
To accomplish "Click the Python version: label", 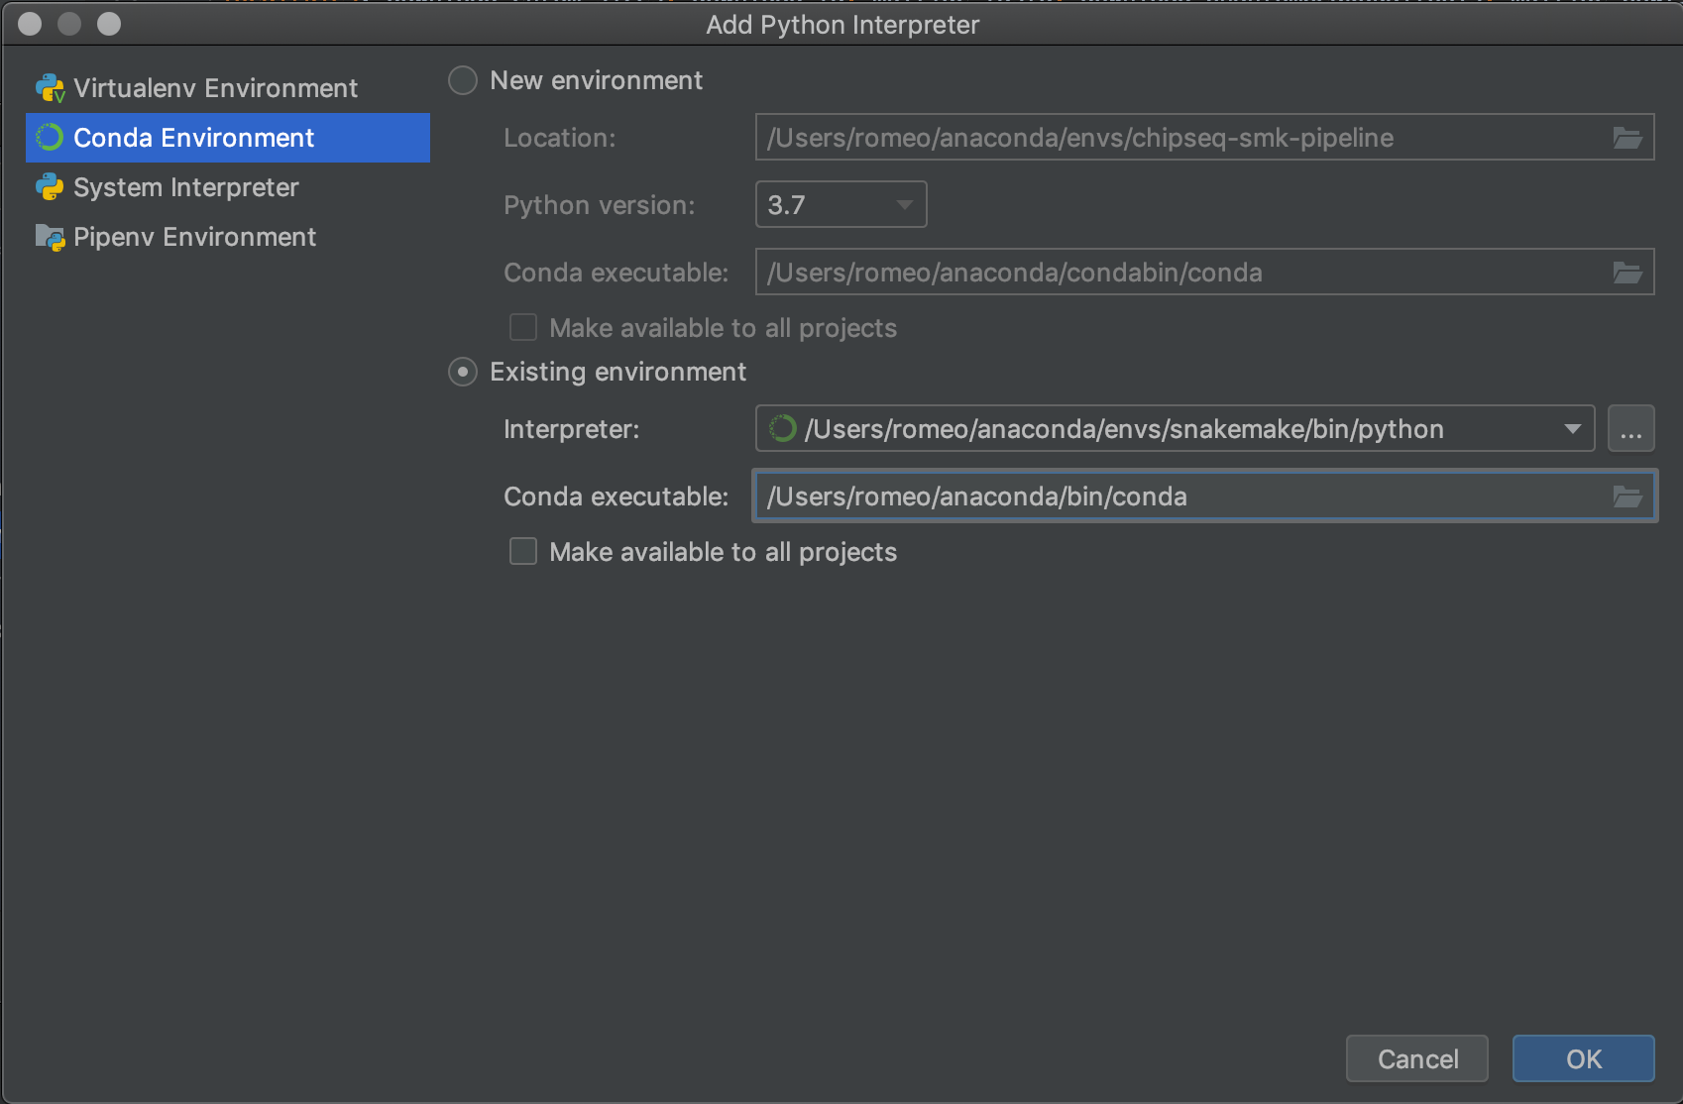I will [x=600, y=205].
